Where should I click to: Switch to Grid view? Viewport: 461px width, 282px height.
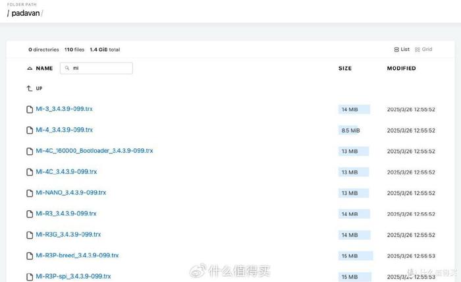pos(423,49)
